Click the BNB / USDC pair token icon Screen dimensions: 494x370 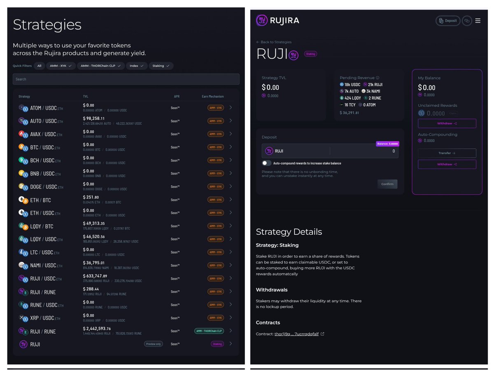point(23,173)
